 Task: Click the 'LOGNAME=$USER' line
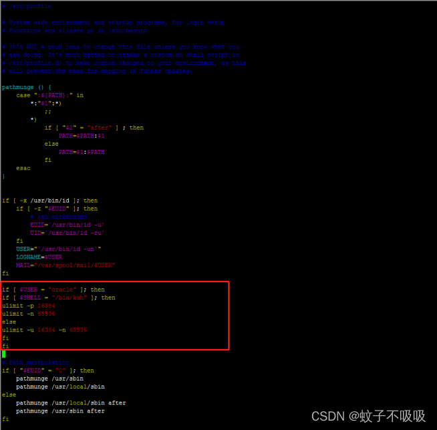click(39, 257)
